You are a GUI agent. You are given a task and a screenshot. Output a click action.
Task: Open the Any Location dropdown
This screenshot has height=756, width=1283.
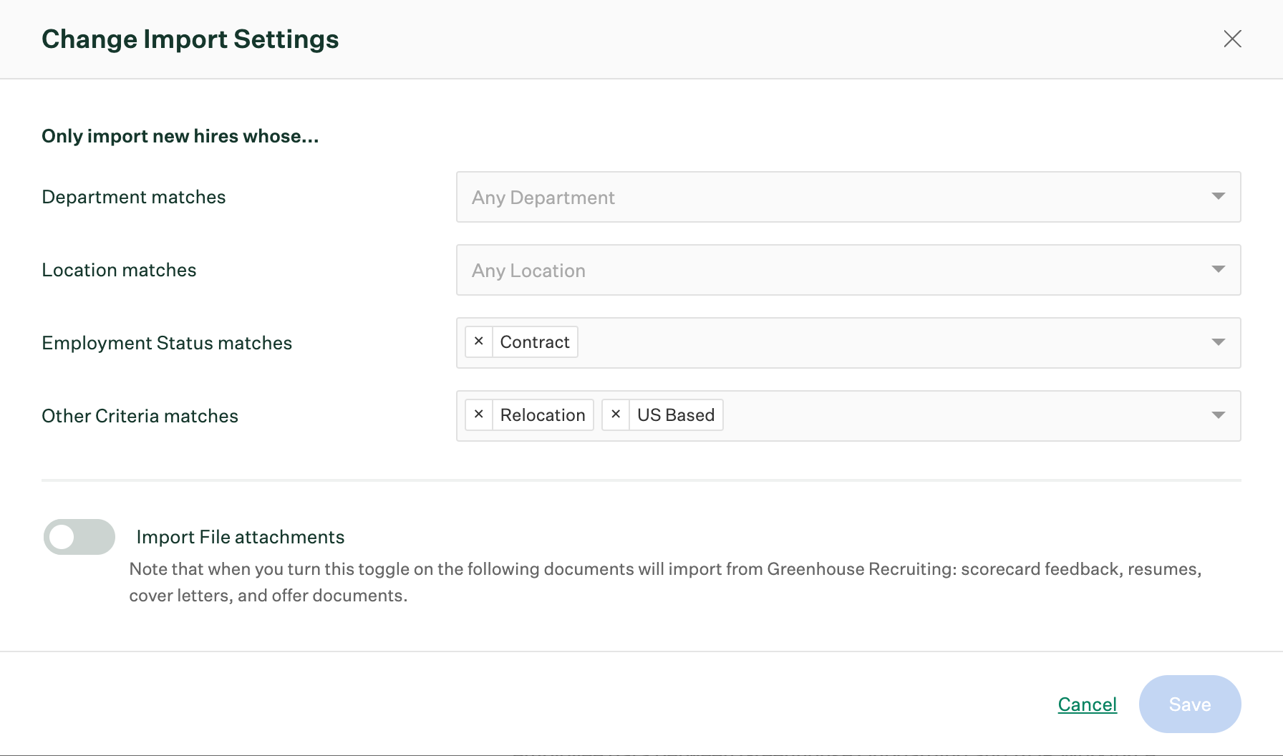point(848,270)
